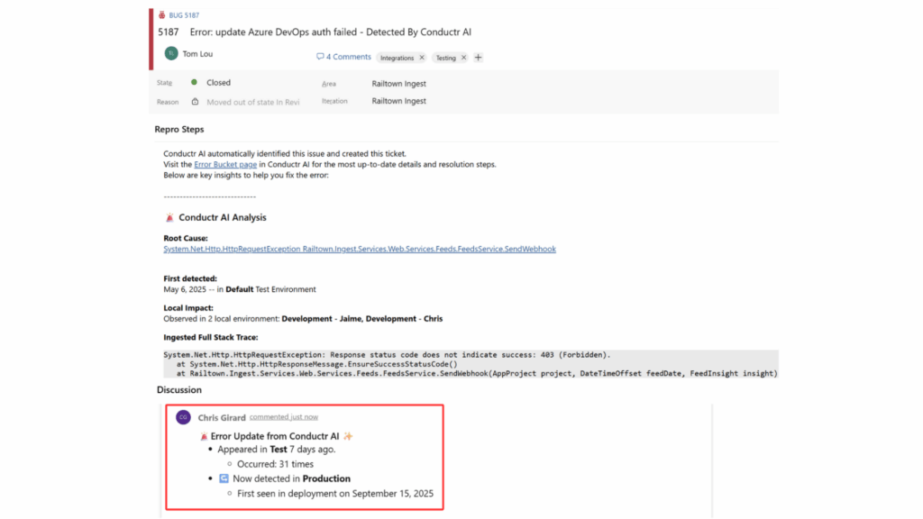923x519 pixels.
Task: Click Tom Lou's avatar icon
Action: tap(171, 54)
